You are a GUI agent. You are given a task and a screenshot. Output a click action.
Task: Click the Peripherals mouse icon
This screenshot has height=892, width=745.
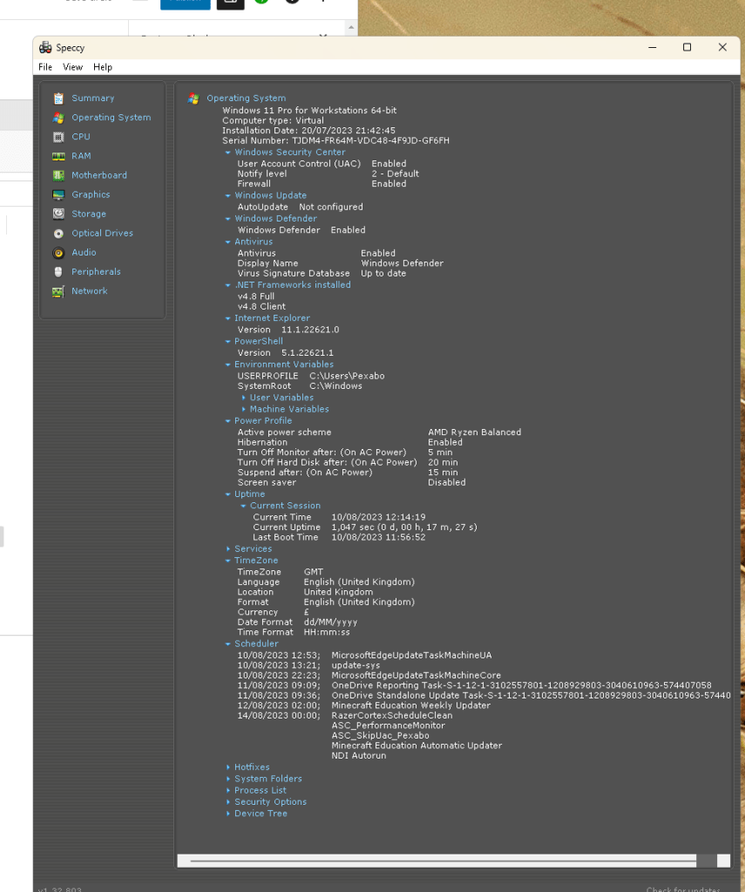58,272
